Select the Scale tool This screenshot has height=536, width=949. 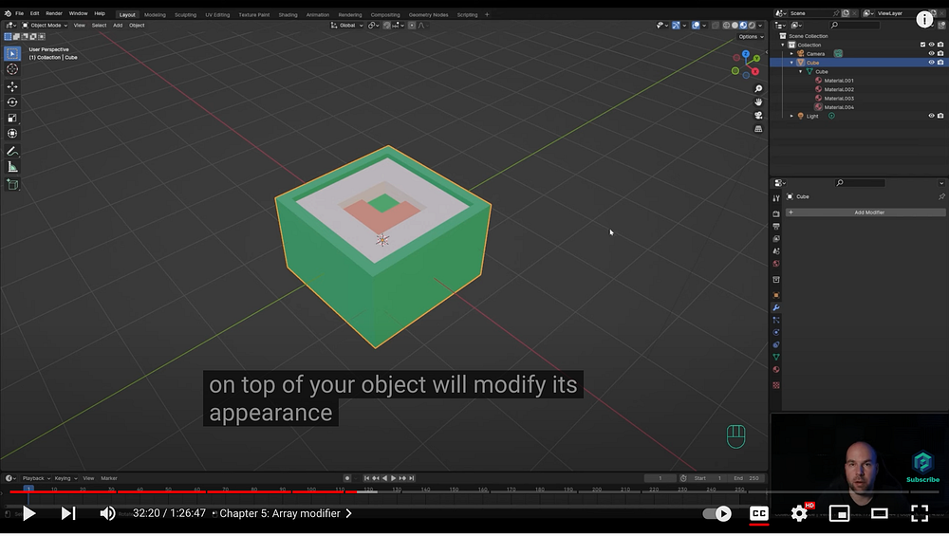pos(12,118)
